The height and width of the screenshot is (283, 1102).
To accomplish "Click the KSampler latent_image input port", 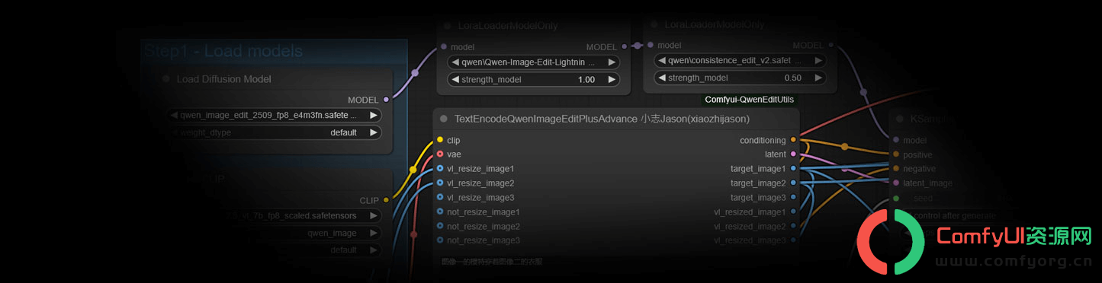I will 896,183.
